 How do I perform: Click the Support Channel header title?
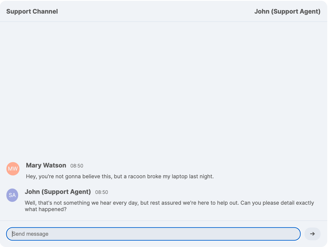point(32,11)
